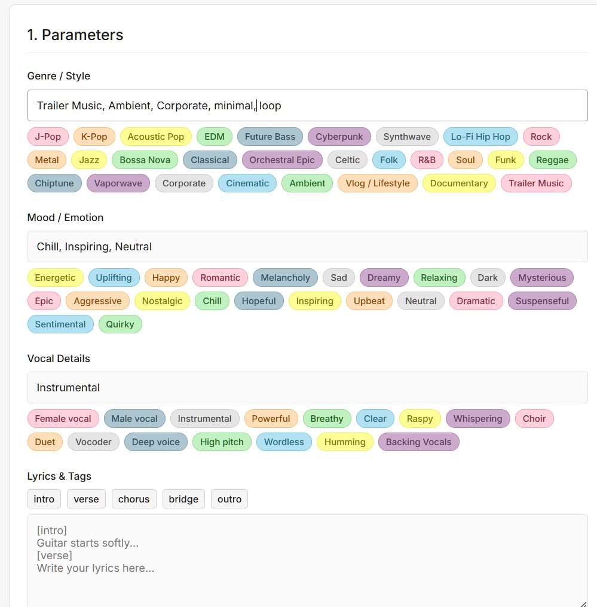Insert the intro section tag

[x=44, y=499]
